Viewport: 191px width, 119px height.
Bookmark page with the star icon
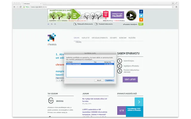click(x=173, y=7)
